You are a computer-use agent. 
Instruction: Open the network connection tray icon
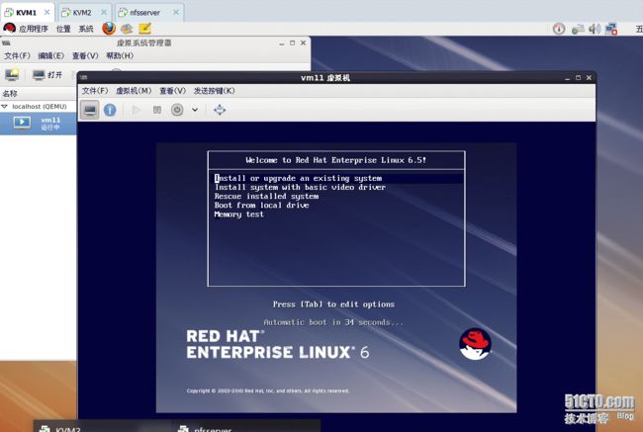pos(578,29)
